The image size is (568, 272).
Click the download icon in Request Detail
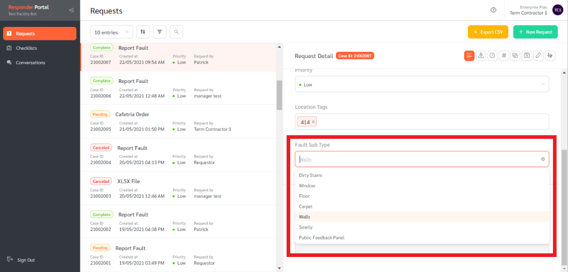(x=481, y=55)
